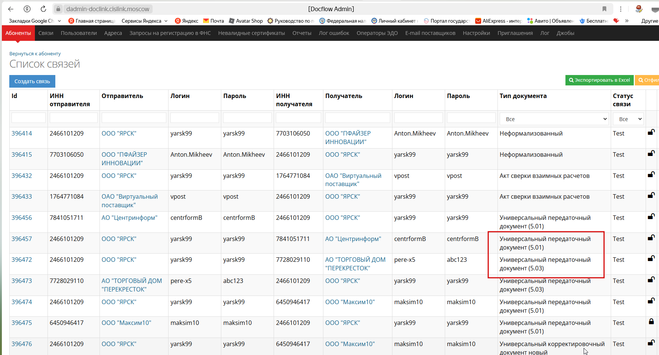Bookmark this page using the bookmark icon
The height and width of the screenshot is (355, 659).
[x=604, y=9]
